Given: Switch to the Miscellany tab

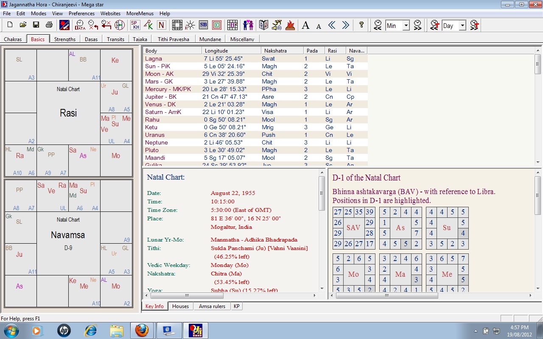Looking at the screenshot, I should (242, 39).
